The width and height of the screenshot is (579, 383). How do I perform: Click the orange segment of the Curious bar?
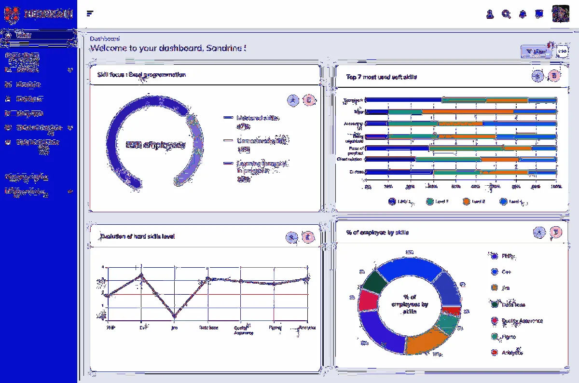tap(505, 172)
